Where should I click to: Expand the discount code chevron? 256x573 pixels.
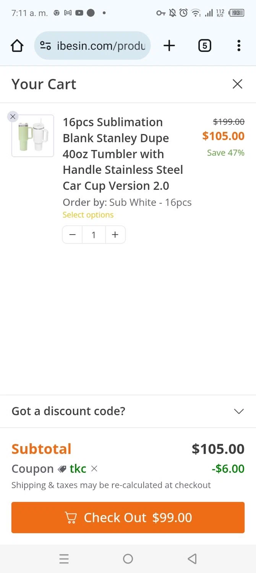click(238, 411)
